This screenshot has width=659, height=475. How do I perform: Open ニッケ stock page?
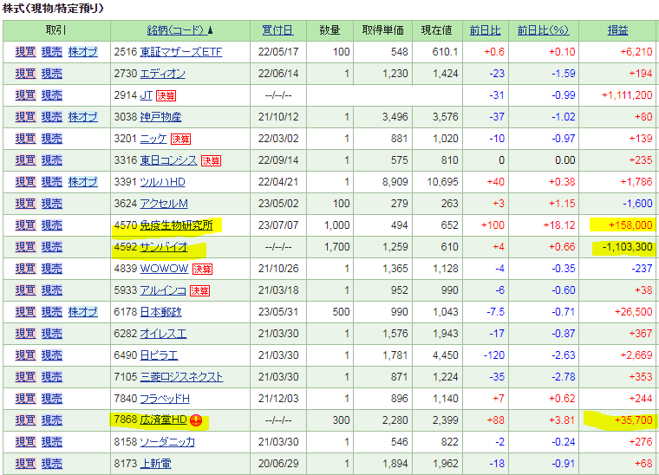[x=153, y=139]
